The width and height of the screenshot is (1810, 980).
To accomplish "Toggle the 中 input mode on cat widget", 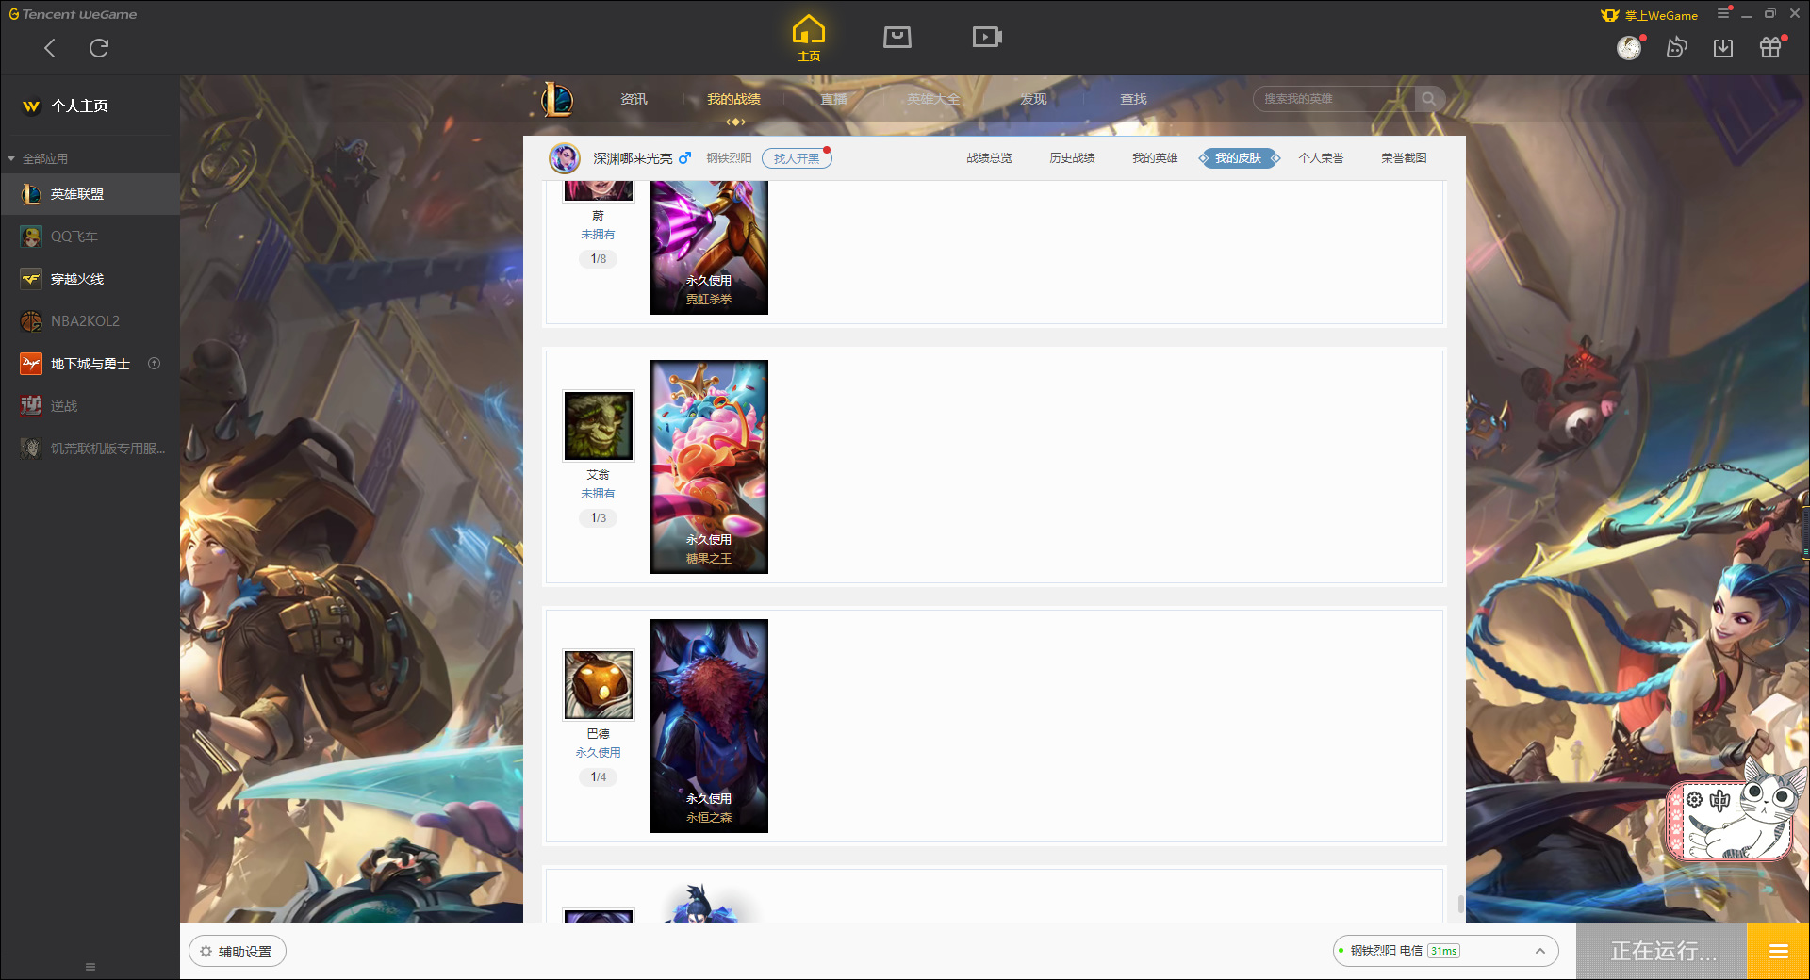I will coord(1719,801).
